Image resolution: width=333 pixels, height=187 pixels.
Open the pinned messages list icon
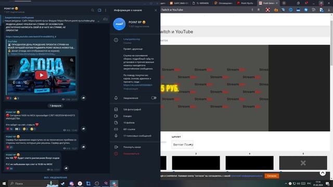105,19
